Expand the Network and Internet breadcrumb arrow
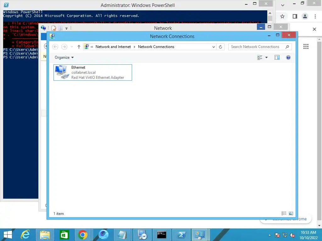 (x=135, y=47)
